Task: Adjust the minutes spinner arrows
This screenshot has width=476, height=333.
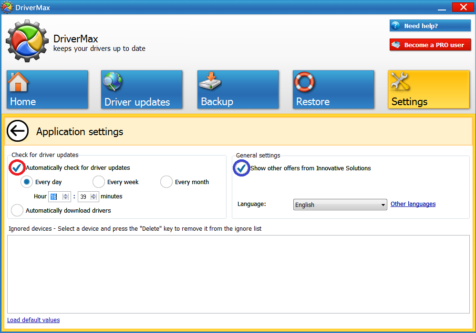Action: 94,196
